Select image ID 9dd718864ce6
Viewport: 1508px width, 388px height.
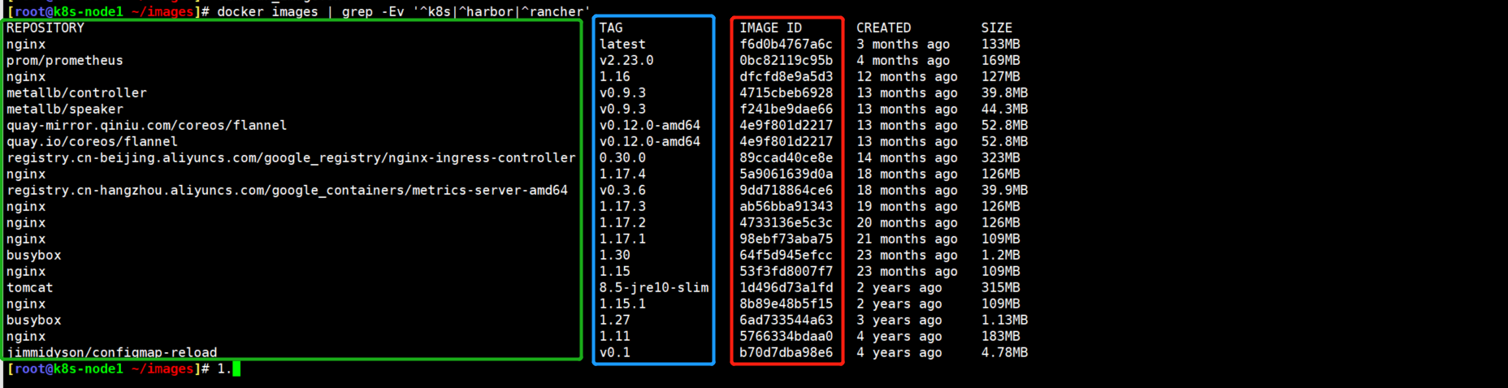point(786,190)
